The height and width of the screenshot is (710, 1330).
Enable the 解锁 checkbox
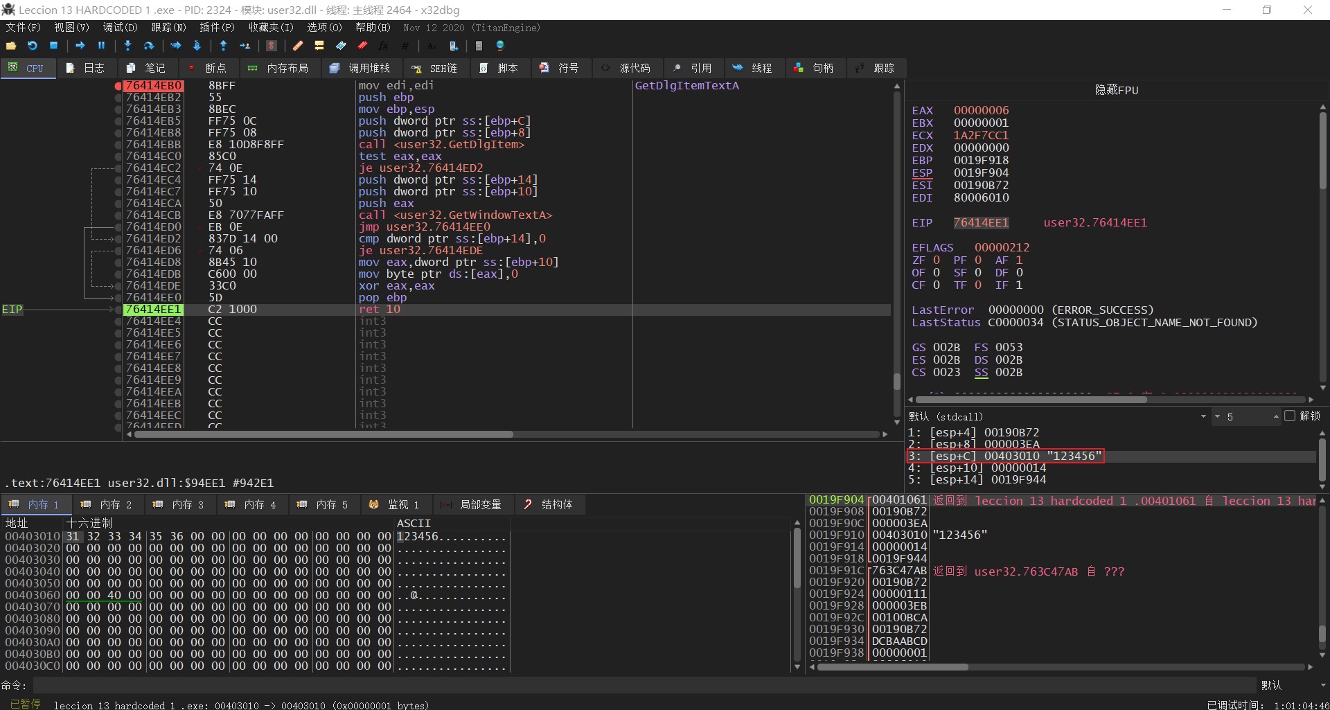[x=1289, y=416]
